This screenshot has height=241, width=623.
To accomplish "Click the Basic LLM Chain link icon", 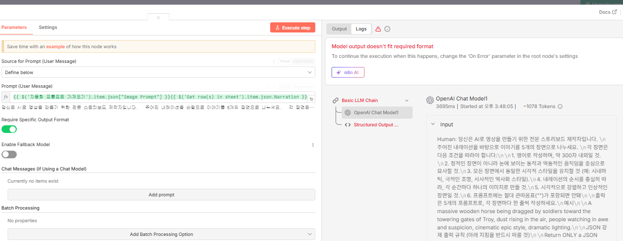I will pyautogui.click(x=335, y=100).
